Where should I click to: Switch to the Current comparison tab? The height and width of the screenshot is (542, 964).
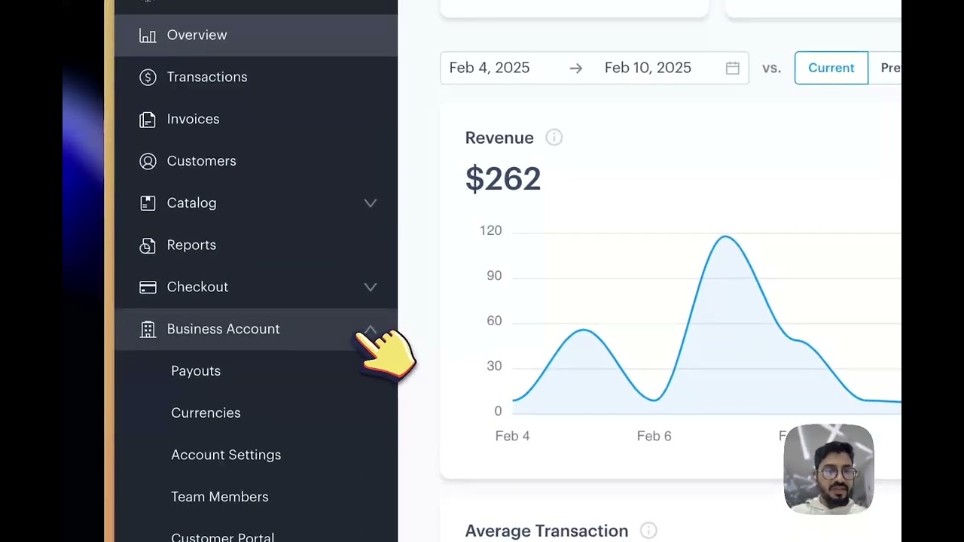[831, 68]
